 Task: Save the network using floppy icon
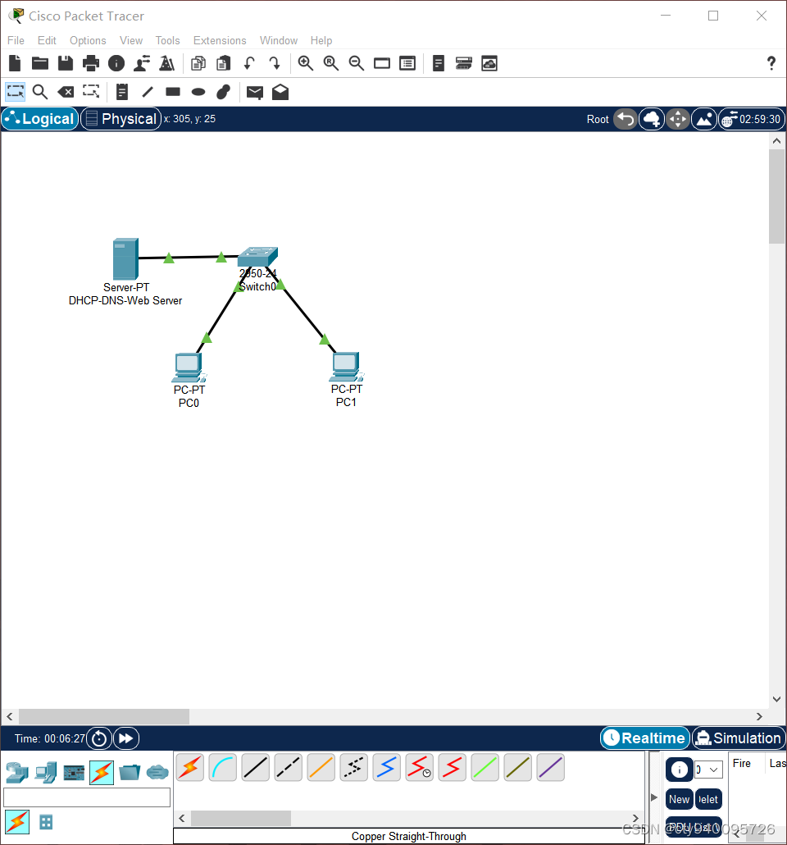[66, 64]
